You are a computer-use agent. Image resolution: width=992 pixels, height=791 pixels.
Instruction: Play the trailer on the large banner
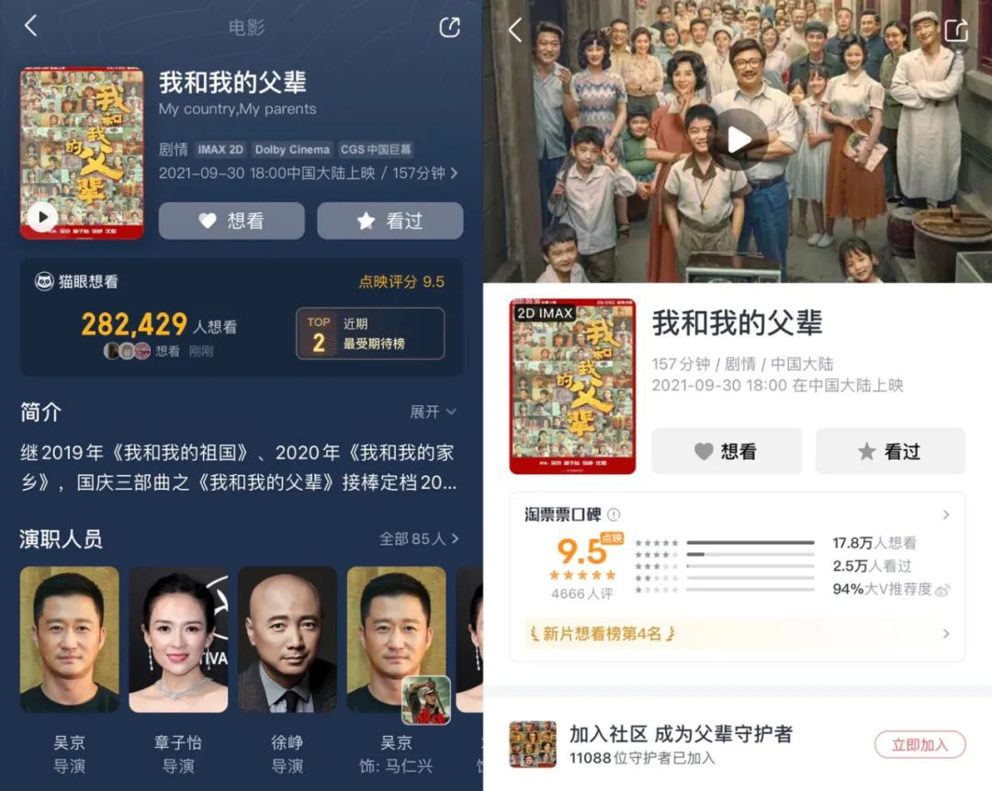pos(738,140)
